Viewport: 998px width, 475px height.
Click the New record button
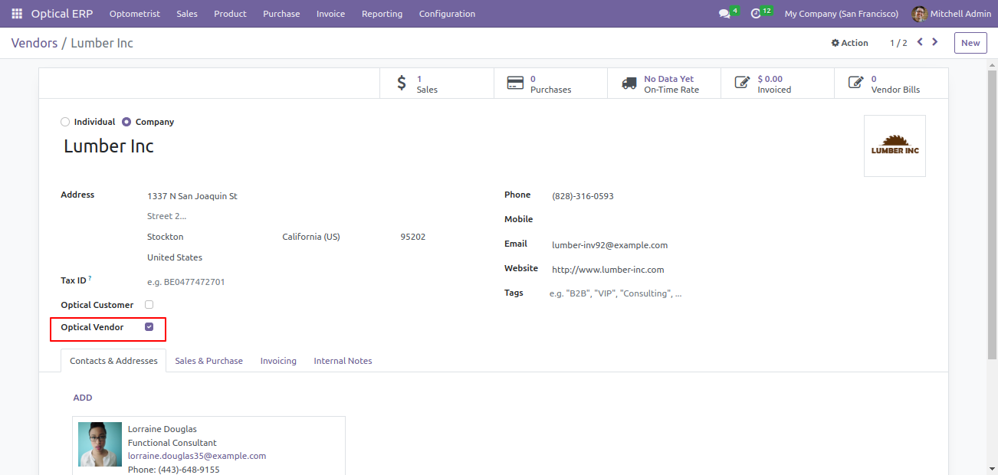(970, 43)
